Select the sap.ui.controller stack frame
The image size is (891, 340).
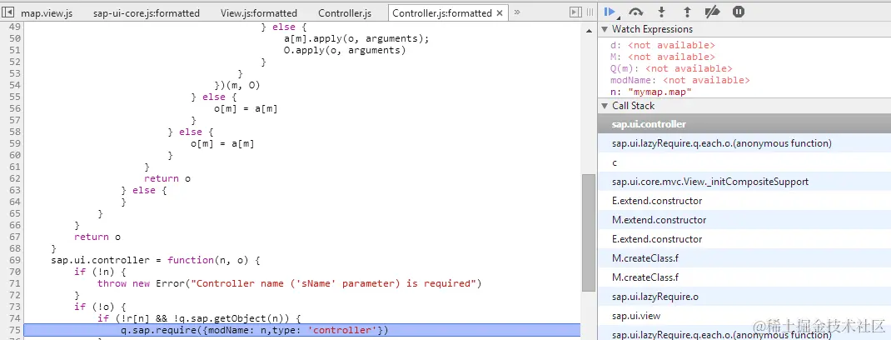pos(744,124)
